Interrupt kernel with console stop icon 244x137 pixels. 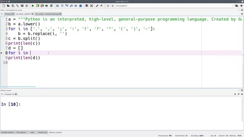pyautogui.click(x=235, y=94)
